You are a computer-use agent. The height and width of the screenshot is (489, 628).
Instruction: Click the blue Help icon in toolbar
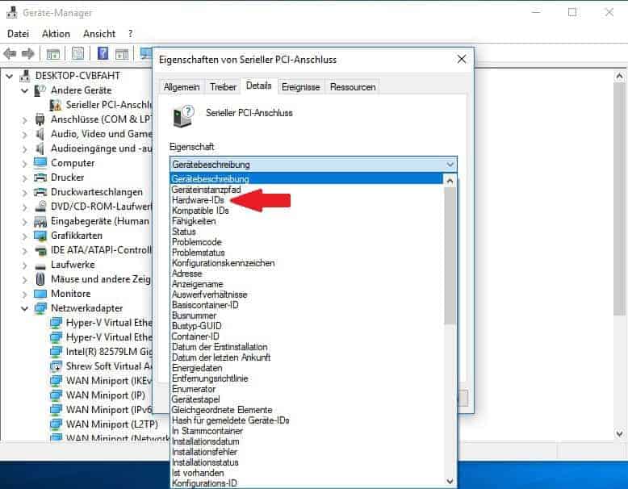pos(103,54)
